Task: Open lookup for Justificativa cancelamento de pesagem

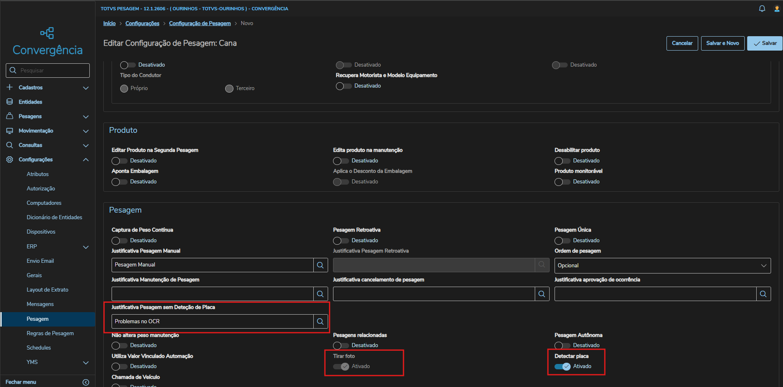Action: tap(542, 294)
